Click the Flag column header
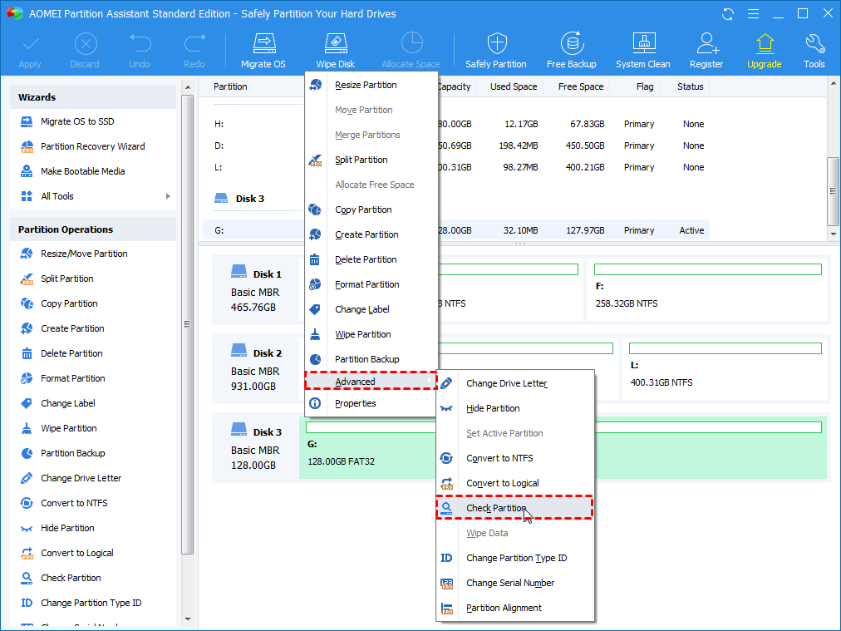The width and height of the screenshot is (841, 631). pos(645,86)
